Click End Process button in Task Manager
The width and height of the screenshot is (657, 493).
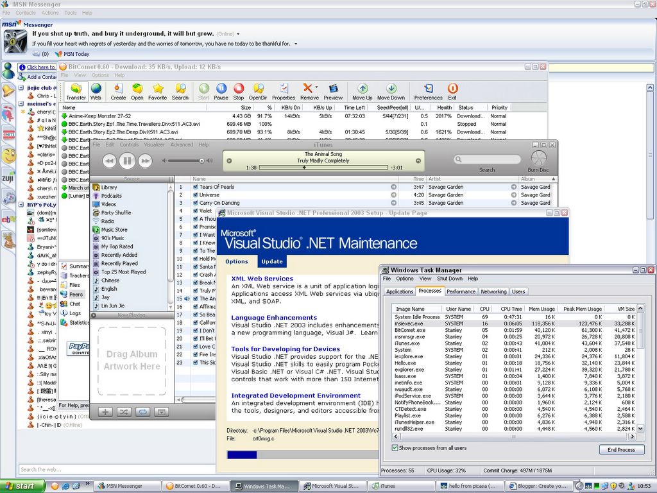621,449
